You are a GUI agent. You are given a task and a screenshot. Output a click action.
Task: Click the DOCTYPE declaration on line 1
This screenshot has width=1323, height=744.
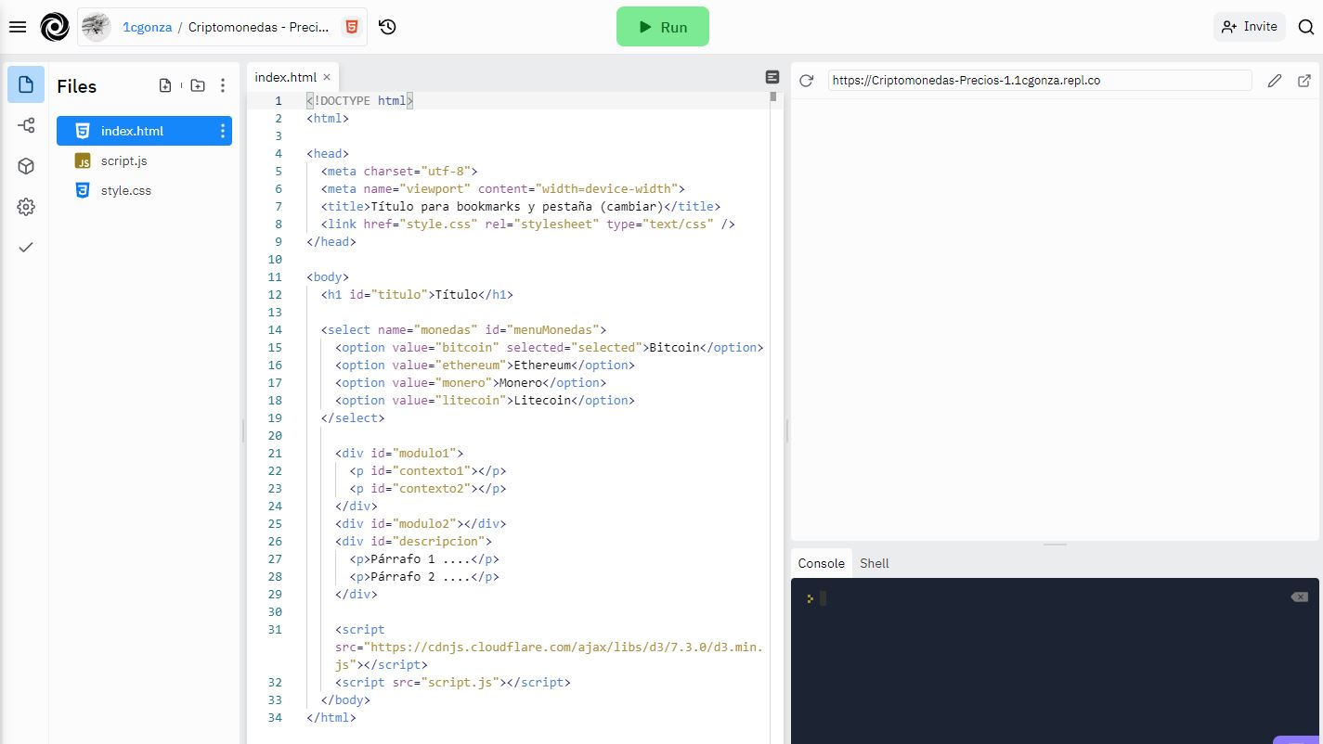pyautogui.click(x=359, y=100)
